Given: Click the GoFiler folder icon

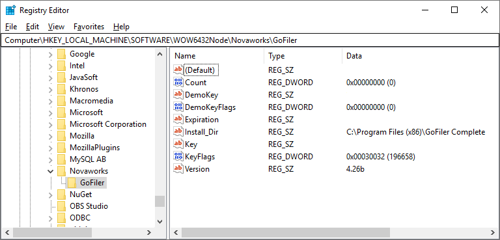Looking at the screenshot, I should pos(72,183).
